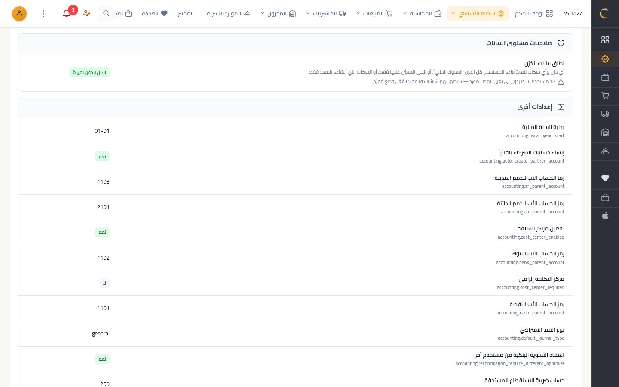
Task: Click the version label v5.1.127
Action: (573, 13)
